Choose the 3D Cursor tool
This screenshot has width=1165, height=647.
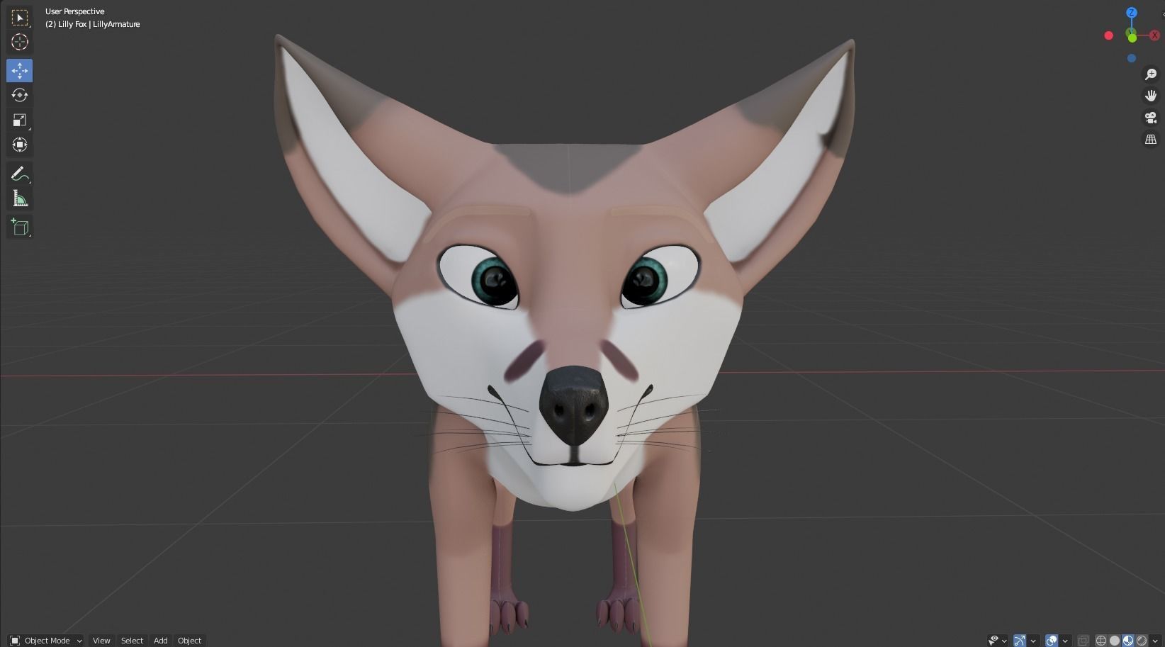(x=19, y=42)
